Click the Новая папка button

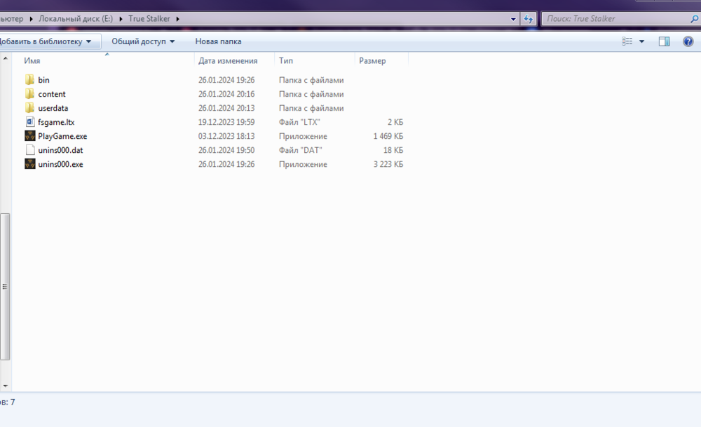218,41
